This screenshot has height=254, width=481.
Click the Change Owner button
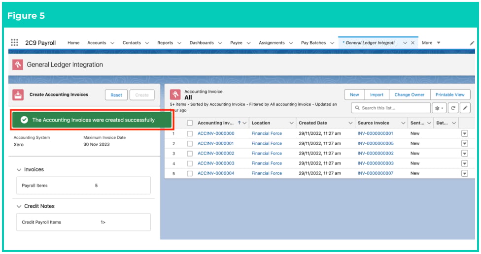pyautogui.click(x=409, y=95)
